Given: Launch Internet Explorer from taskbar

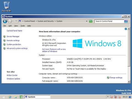Looking at the screenshot, I should [x=10, y=97].
